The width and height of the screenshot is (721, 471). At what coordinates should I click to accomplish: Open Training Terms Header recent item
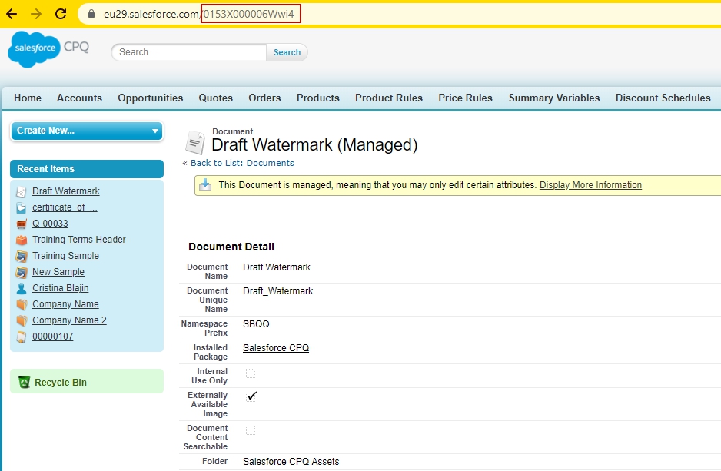click(x=79, y=240)
